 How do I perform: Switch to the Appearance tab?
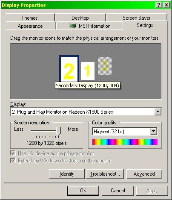(30, 26)
